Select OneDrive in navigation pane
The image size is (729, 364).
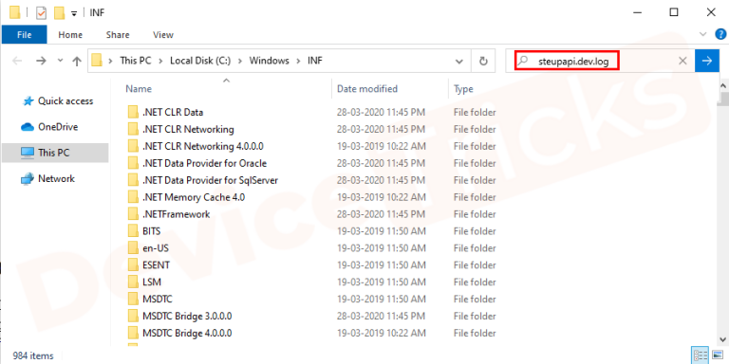tap(58, 127)
